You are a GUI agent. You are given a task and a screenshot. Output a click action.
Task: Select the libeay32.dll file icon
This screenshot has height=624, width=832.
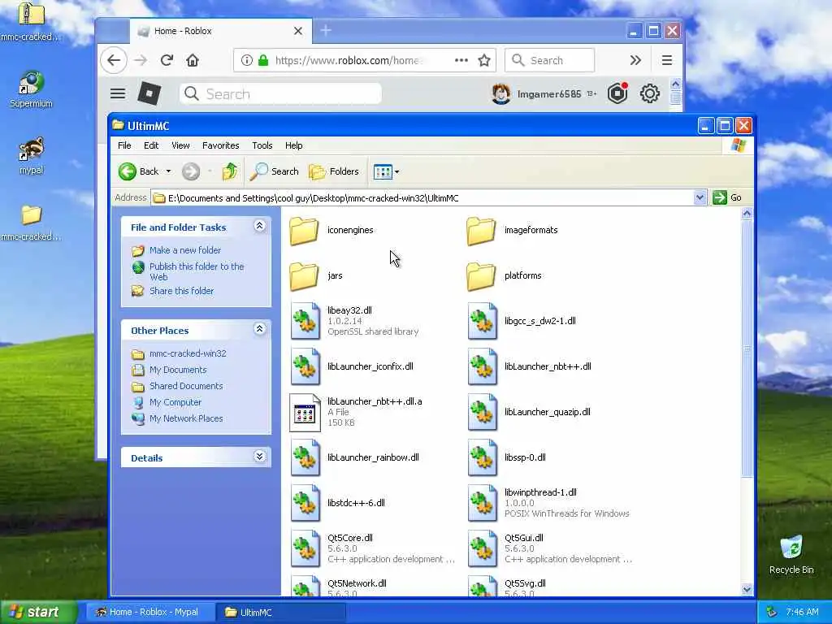click(x=305, y=321)
